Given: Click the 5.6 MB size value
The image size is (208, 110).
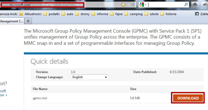Looking at the screenshot, I should point(135,98).
